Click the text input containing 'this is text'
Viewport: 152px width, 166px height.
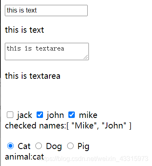pyautogui.click(x=46, y=11)
